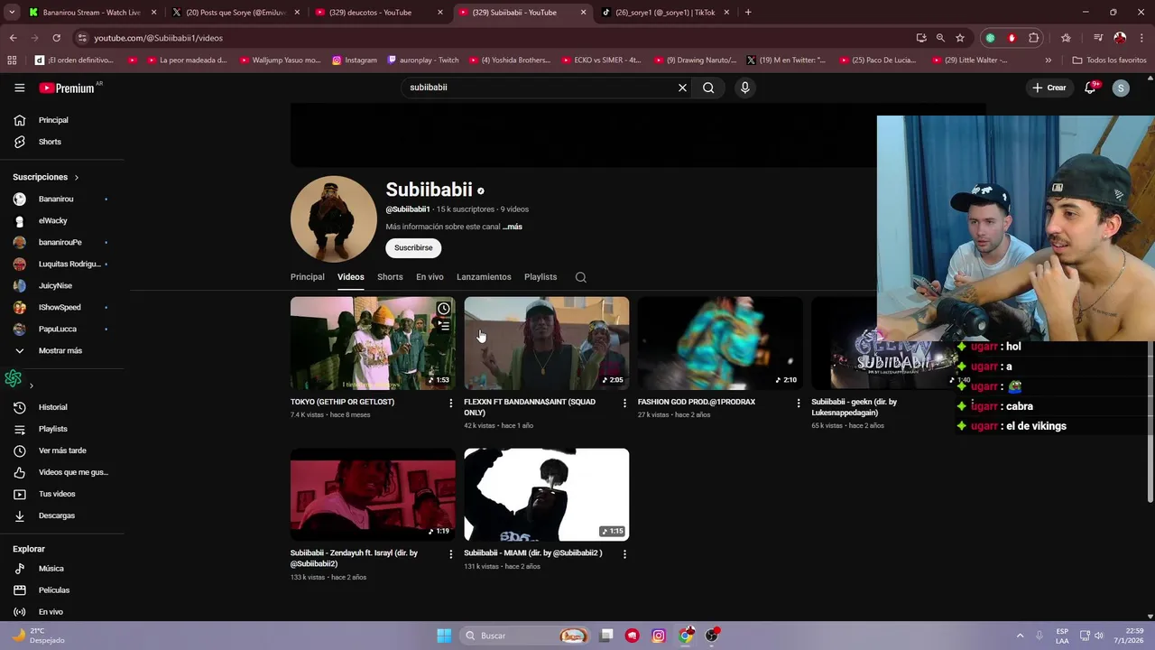Open the FASHION GOD PROD.@1PRODRAX thumbnail

coord(720,343)
